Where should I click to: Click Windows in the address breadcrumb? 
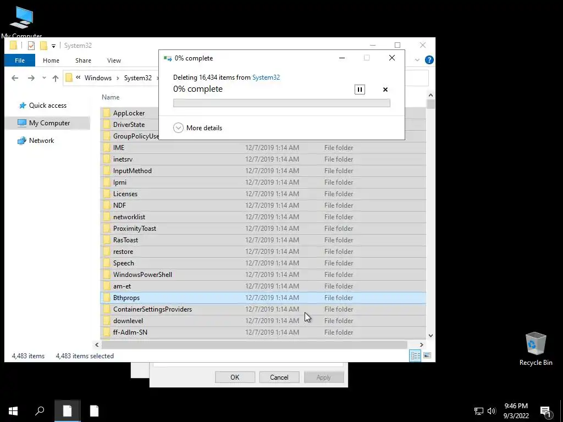[x=98, y=78]
